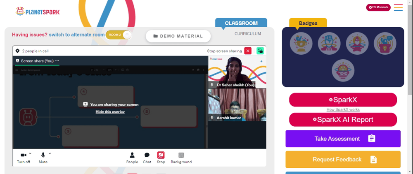The image size is (413, 174).
Task: Hide this overlay link
Action: (110, 112)
